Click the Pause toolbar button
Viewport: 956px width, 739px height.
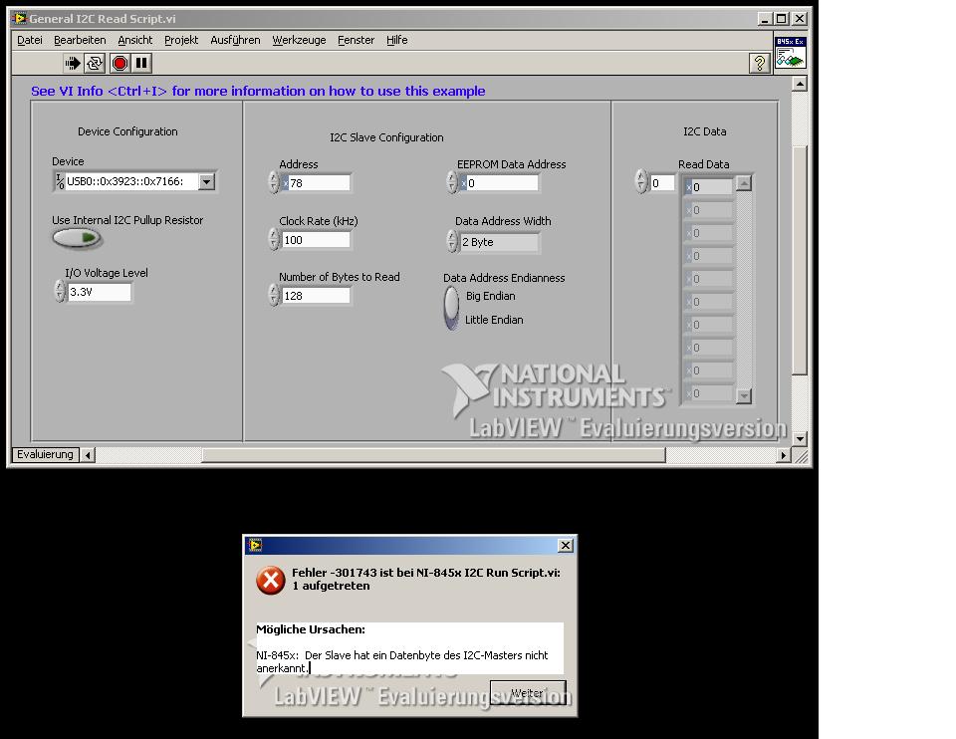click(x=141, y=63)
